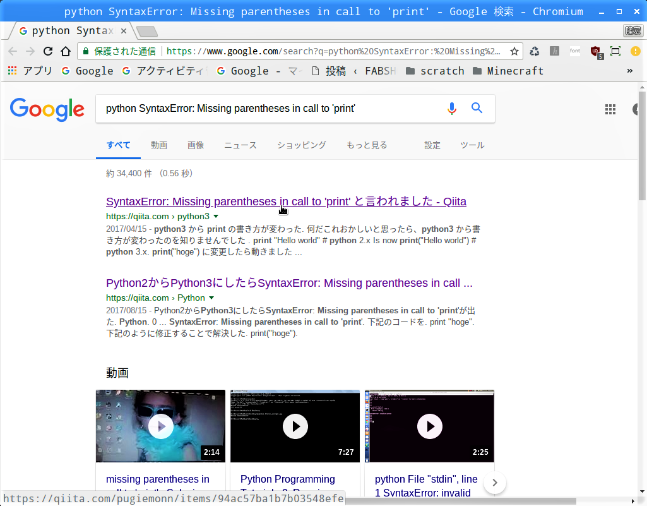The height and width of the screenshot is (506, 647).
Task: Open the アプリ apps shortcut
Action: (30, 71)
